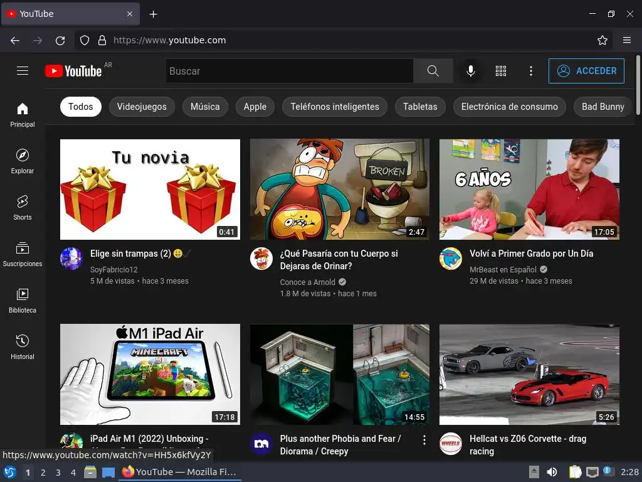Select the Todos filter chip

[x=81, y=107]
